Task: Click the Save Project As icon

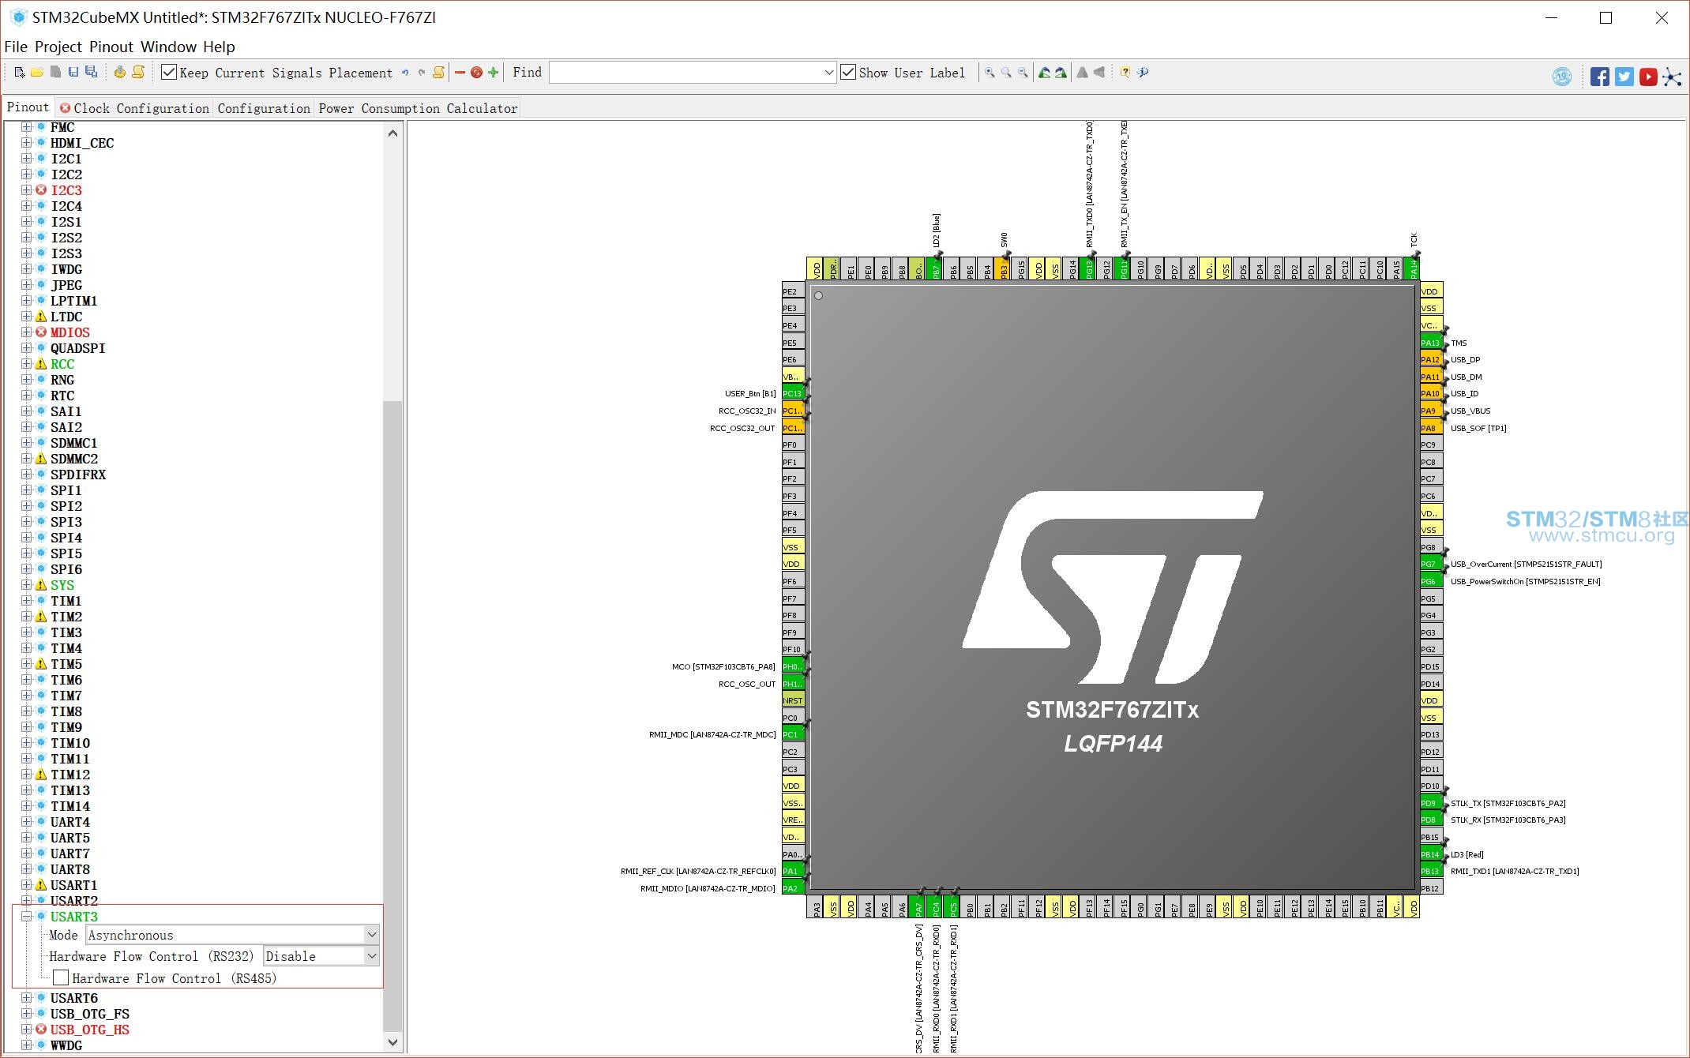Action: point(92,73)
